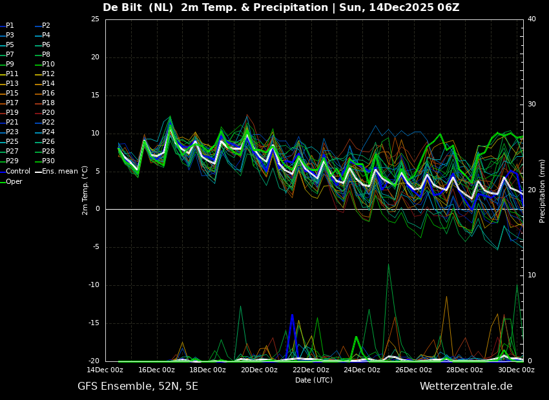This screenshot has height=400, width=549.
Task: Click the P24 legend entry
Action: 48,132
